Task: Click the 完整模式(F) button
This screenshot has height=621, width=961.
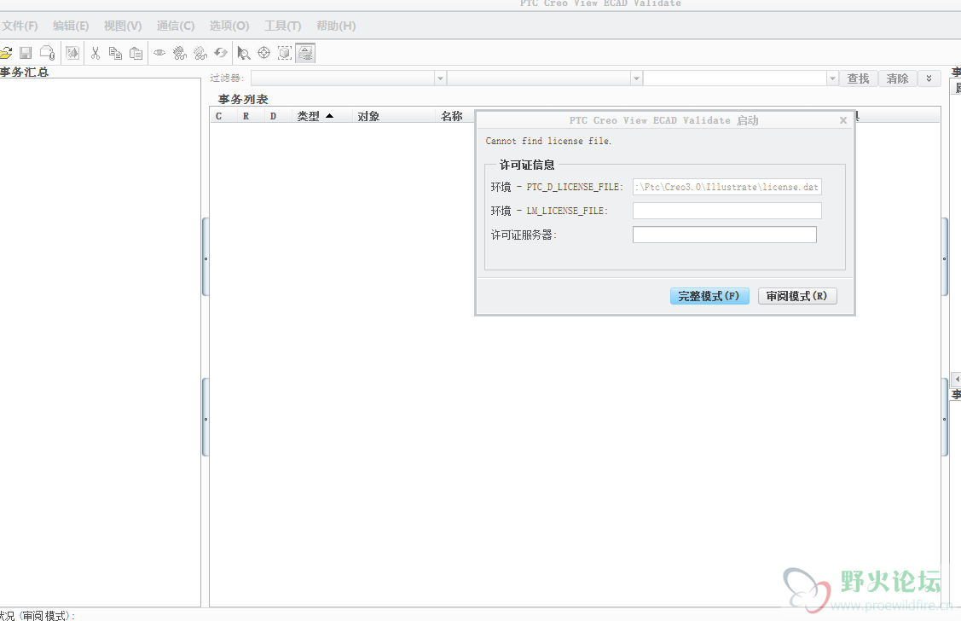Action: pos(709,296)
